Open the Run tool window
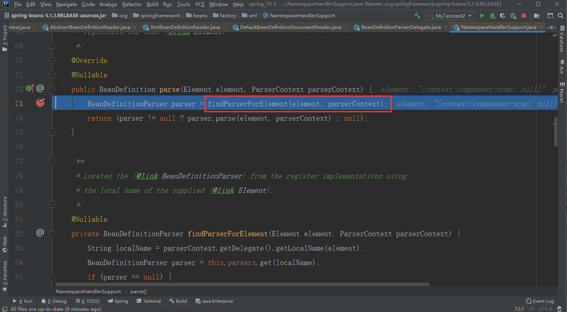 point(22,301)
